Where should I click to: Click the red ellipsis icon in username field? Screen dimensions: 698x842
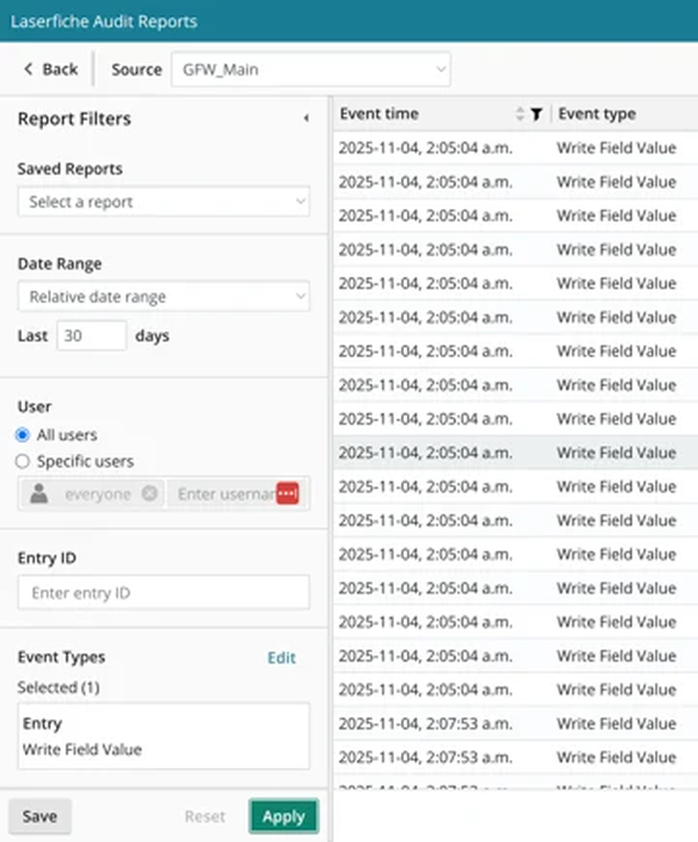point(288,494)
